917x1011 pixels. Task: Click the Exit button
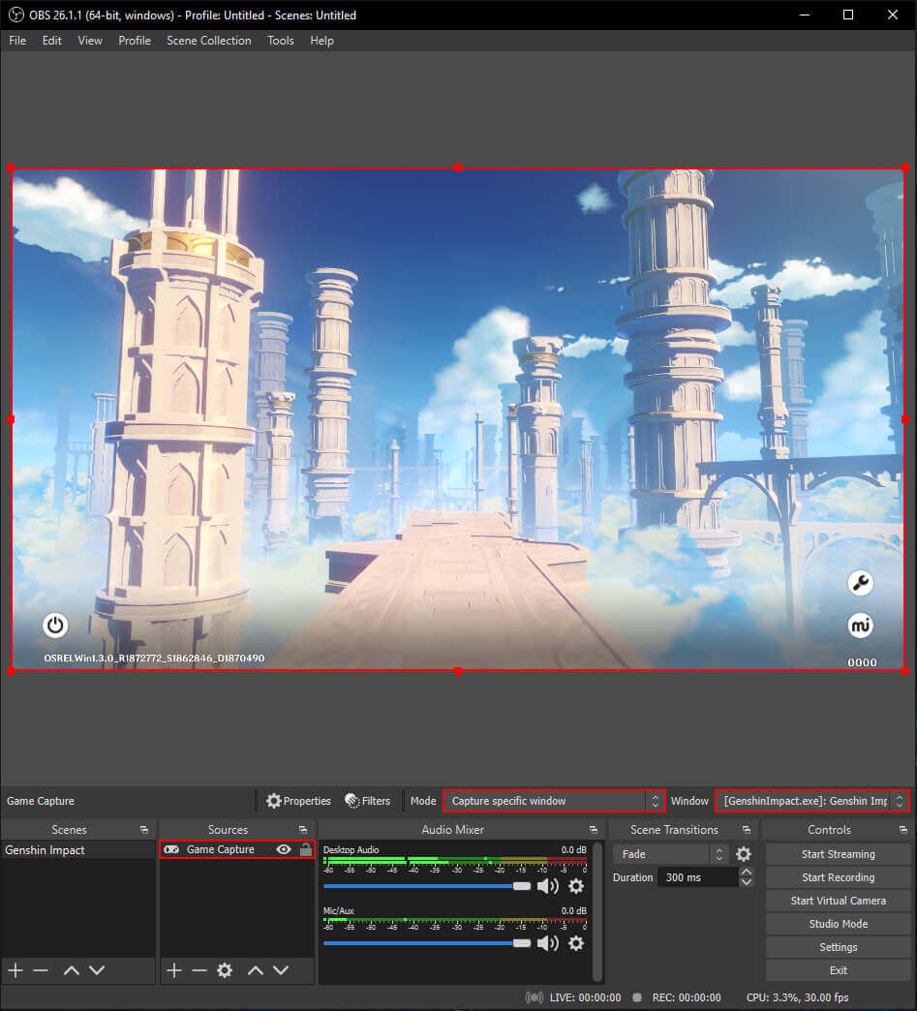(x=838, y=970)
